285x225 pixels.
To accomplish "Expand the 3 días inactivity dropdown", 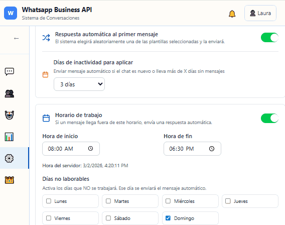I will click(79, 84).
